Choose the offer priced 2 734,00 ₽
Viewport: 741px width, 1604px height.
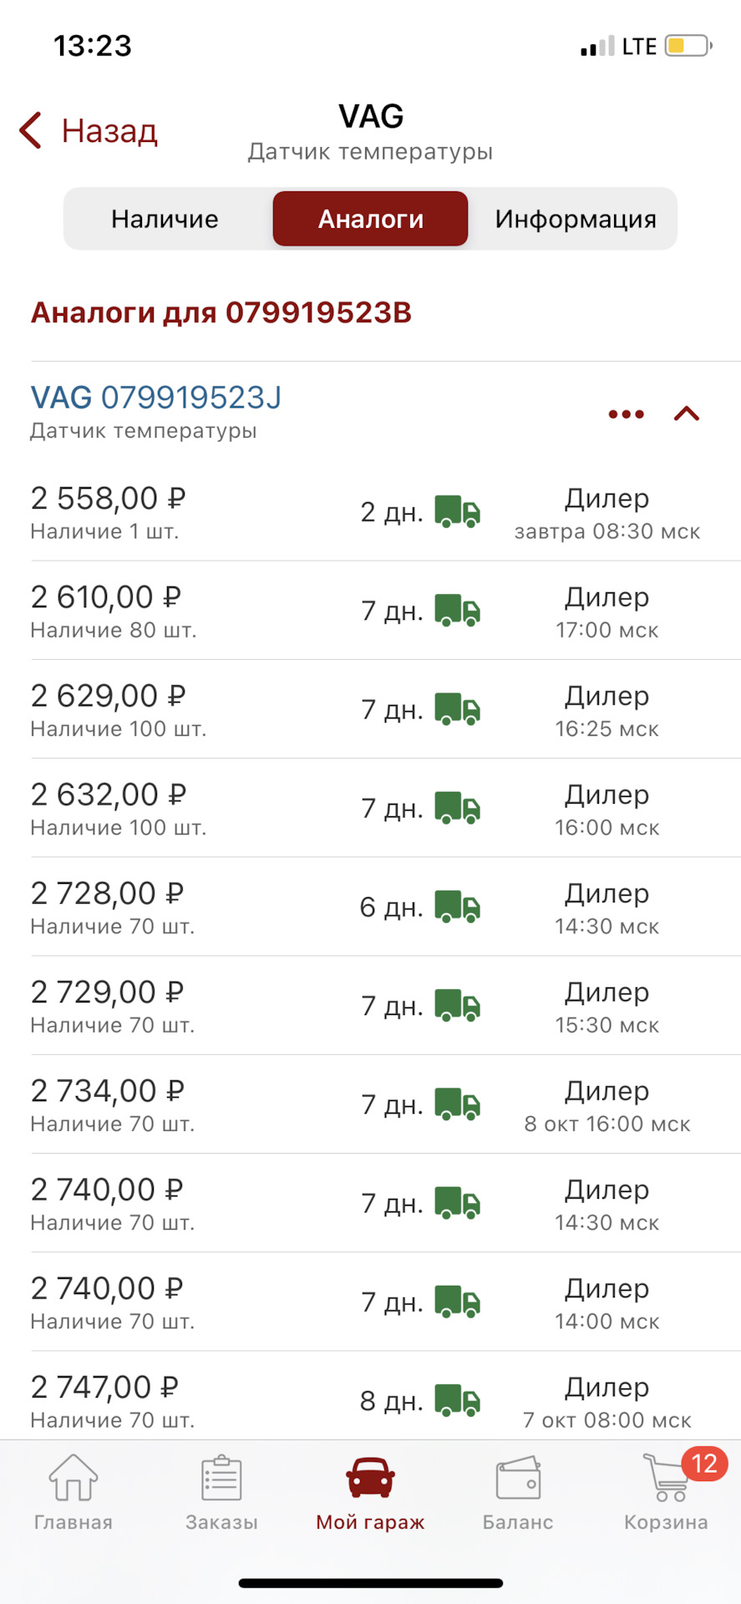pos(106,1092)
